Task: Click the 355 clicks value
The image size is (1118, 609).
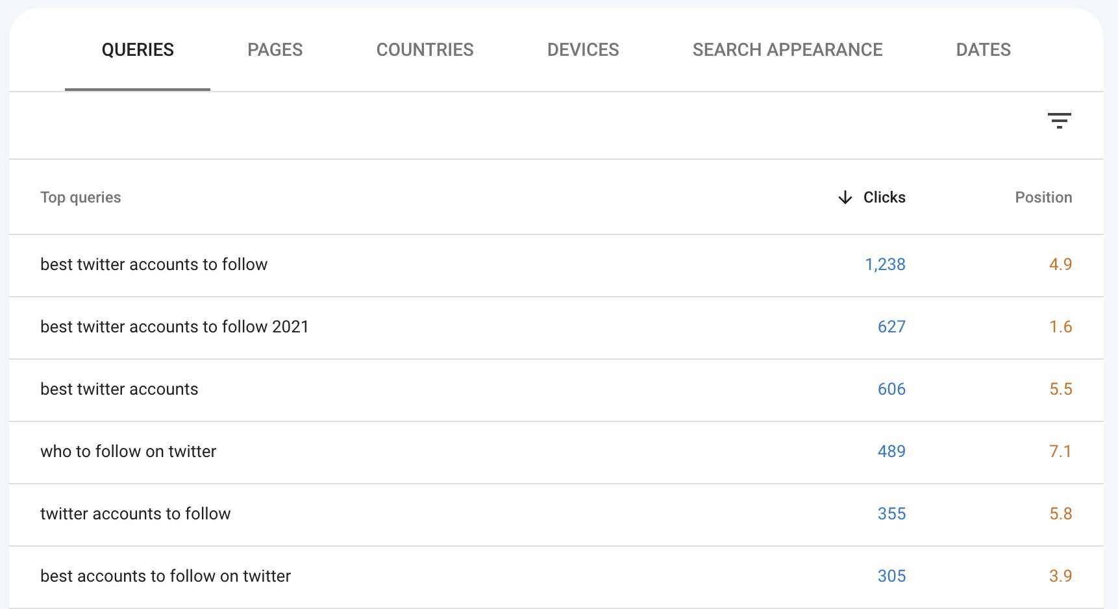Action: pyautogui.click(x=891, y=514)
